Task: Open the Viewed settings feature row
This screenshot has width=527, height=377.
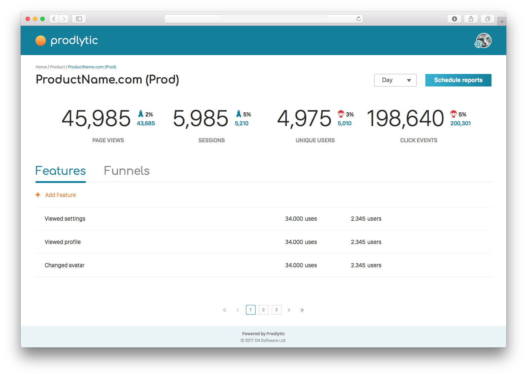Action: point(263,219)
